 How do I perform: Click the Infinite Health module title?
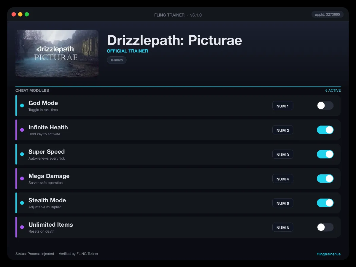[48, 127]
